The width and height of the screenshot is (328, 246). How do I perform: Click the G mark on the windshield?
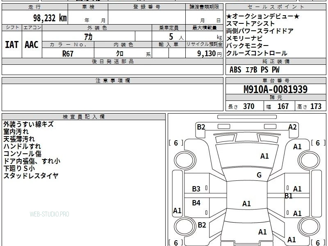pos(259,175)
